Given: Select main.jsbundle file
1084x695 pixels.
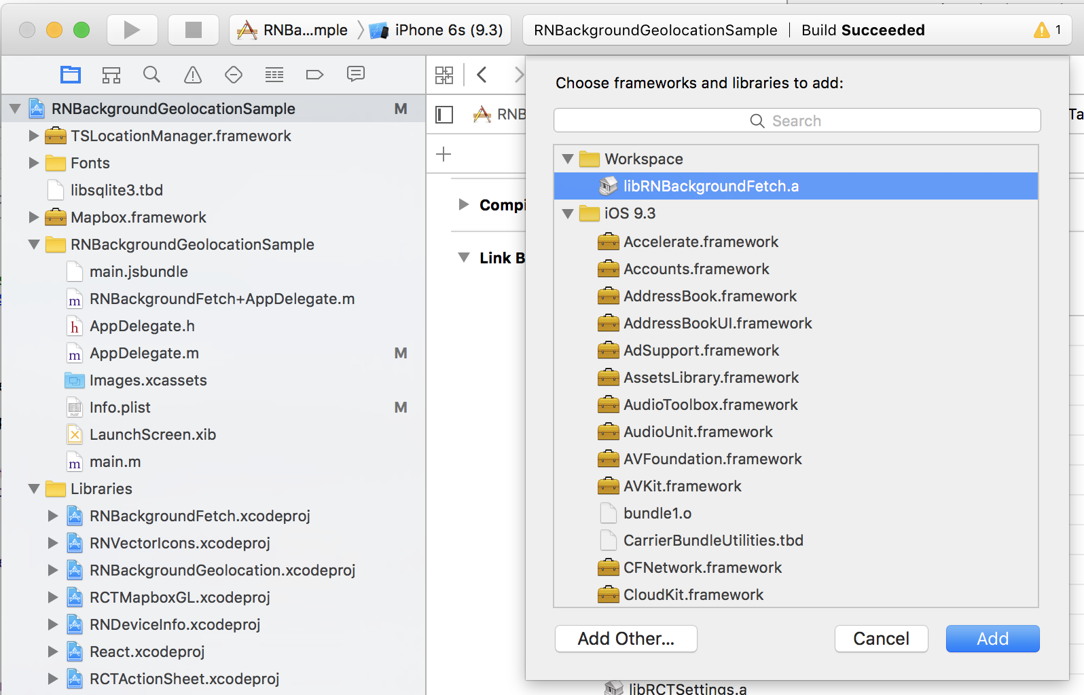Looking at the screenshot, I should point(139,271).
